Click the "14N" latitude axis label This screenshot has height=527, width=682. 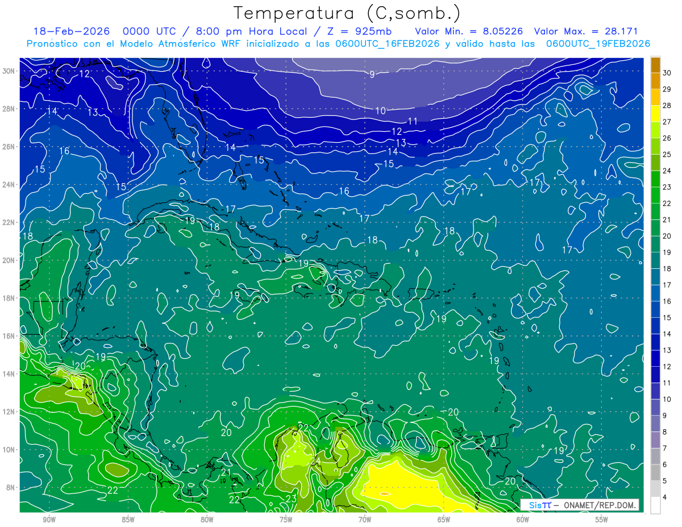pyautogui.click(x=10, y=374)
